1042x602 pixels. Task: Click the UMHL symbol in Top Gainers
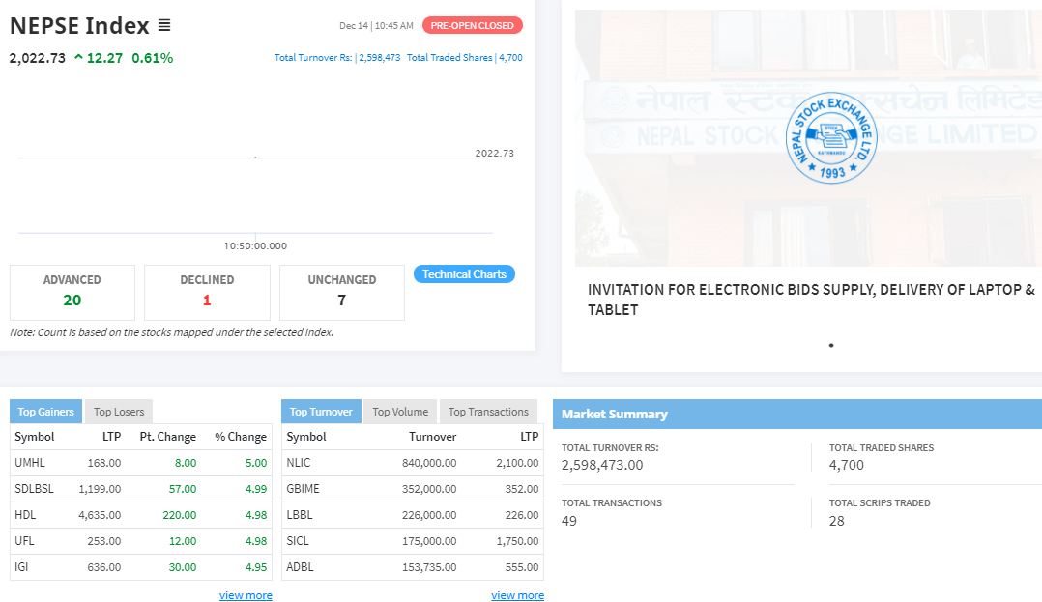point(30,463)
